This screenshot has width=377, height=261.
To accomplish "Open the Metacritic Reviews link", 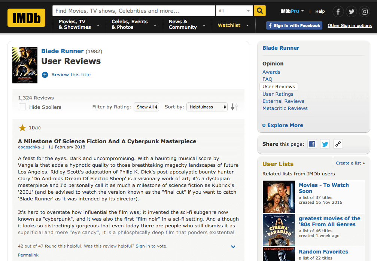I will (x=285, y=108).
